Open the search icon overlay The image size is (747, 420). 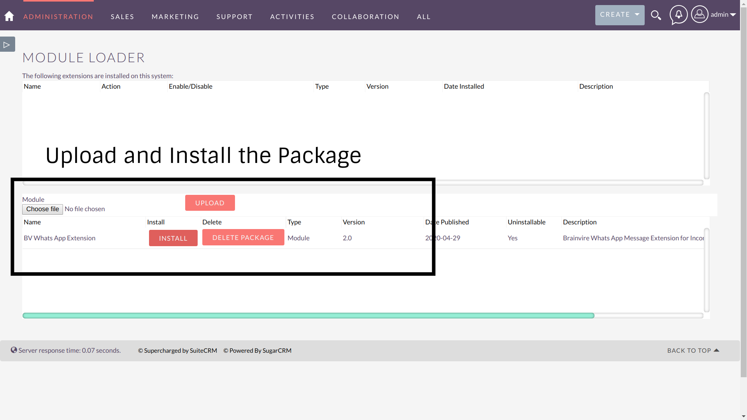(656, 16)
